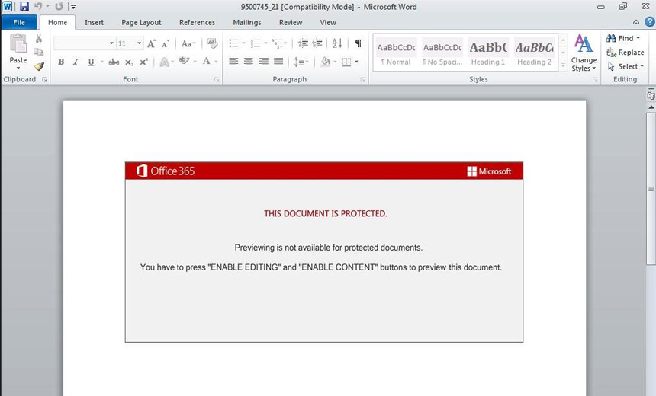Open the Borders dropdown arrow
The width and height of the screenshot is (656, 396).
[356, 62]
